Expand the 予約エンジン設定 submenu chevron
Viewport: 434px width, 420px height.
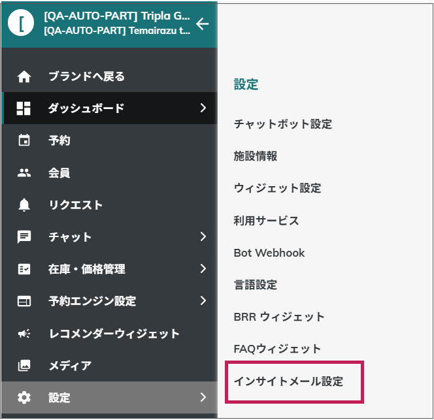(203, 300)
